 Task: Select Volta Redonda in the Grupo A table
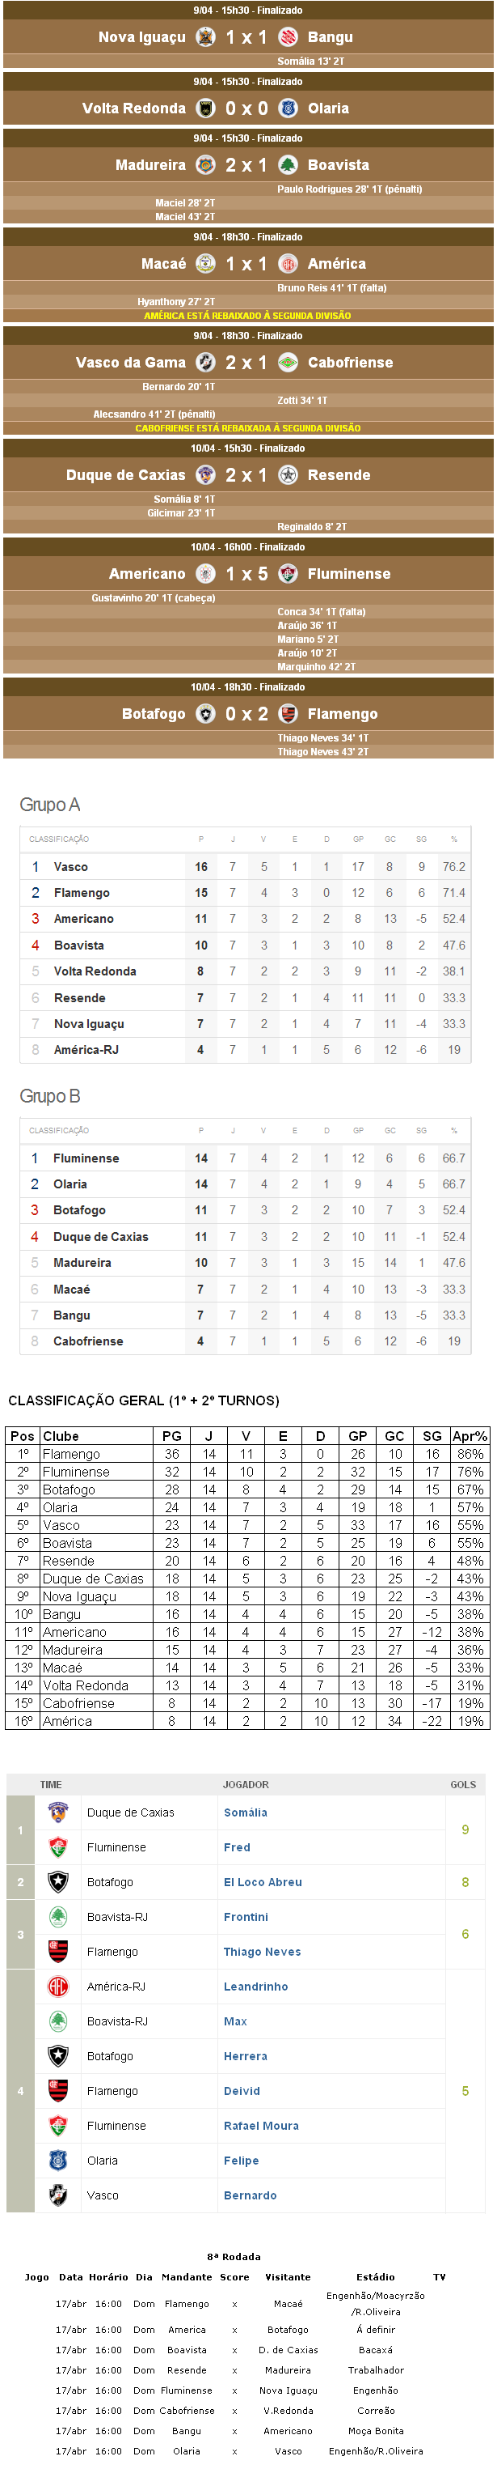pos(95,971)
